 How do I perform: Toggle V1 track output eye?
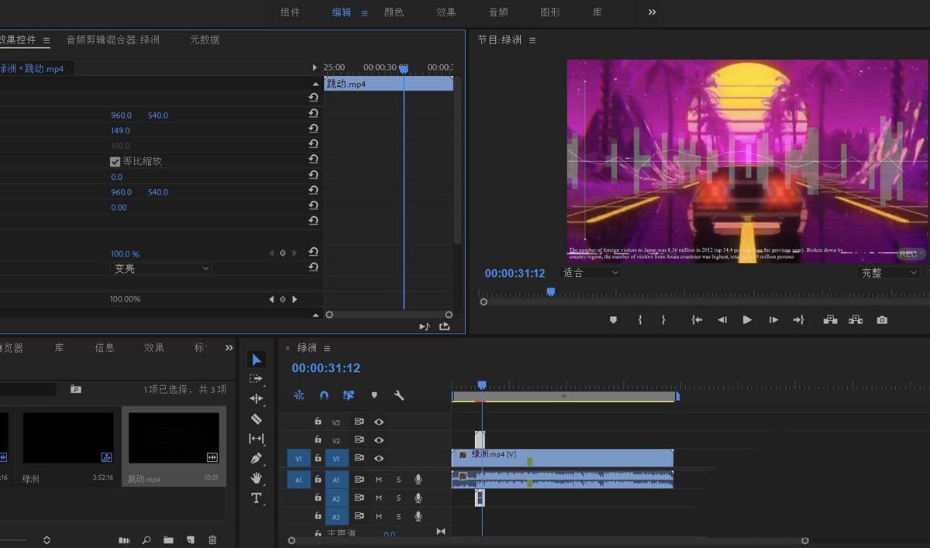[379, 459]
